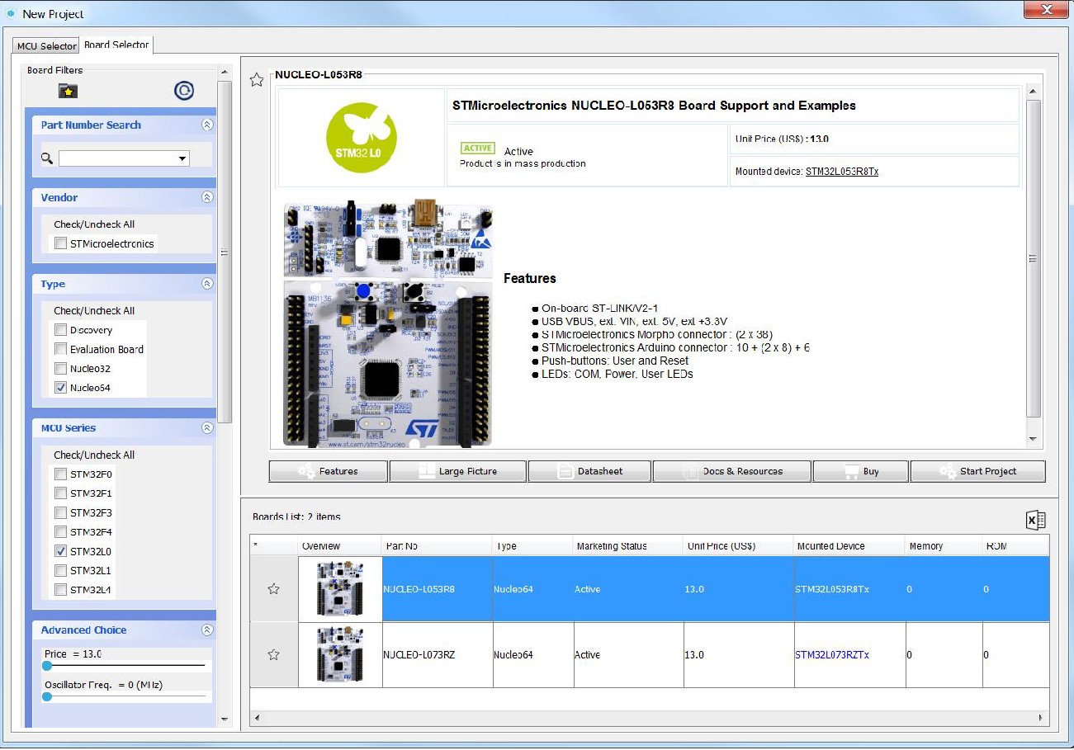Open the Features button
This screenshot has width=1074, height=750.
tap(329, 471)
